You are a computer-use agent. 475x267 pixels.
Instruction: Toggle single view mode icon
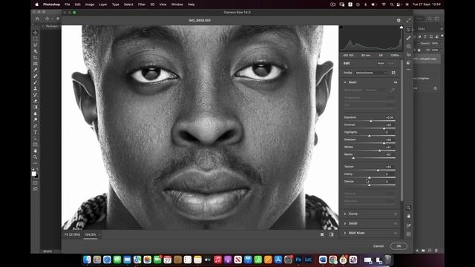pos(322,234)
